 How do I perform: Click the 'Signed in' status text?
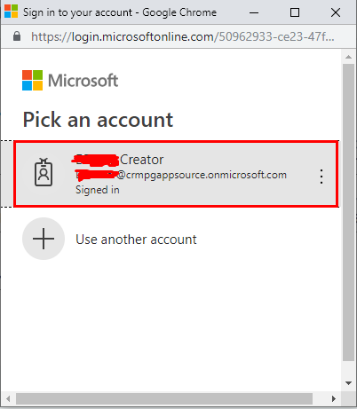[98, 190]
